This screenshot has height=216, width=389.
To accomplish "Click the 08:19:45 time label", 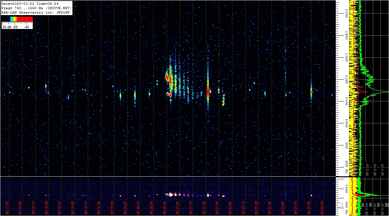I will point(112,207).
